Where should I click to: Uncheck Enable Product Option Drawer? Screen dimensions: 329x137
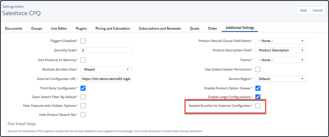(x=258, y=88)
